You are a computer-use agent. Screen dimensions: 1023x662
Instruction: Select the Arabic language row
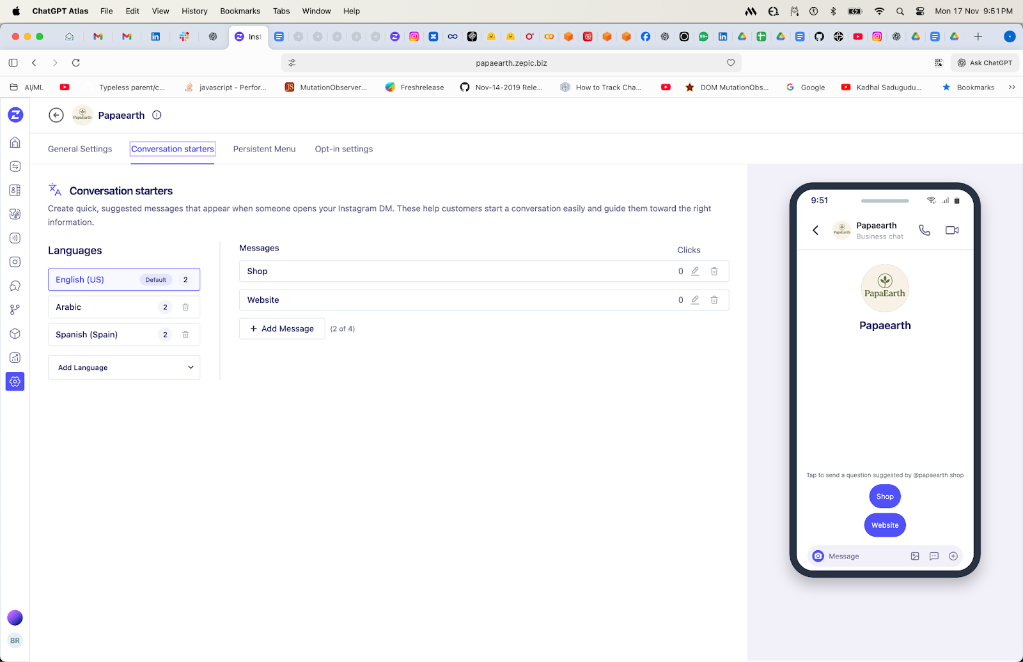[124, 307]
